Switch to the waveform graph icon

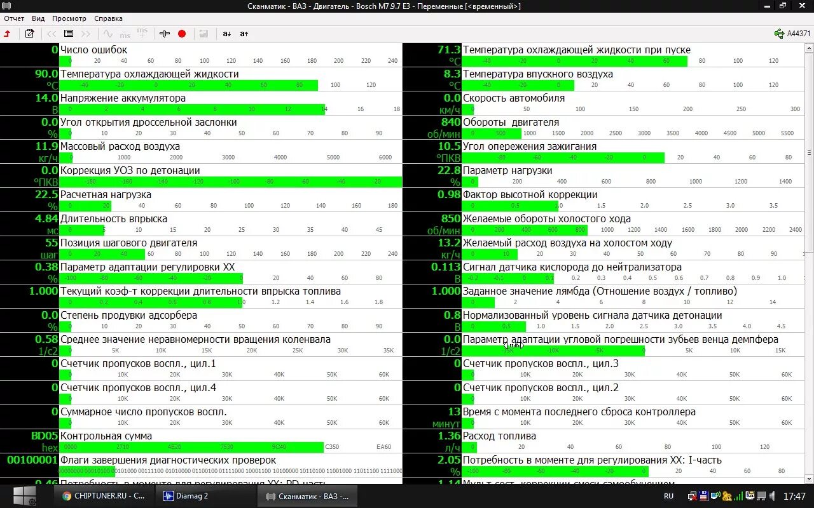point(108,34)
